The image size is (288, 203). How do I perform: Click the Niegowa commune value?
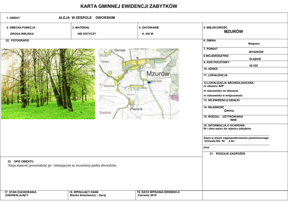(254, 44)
